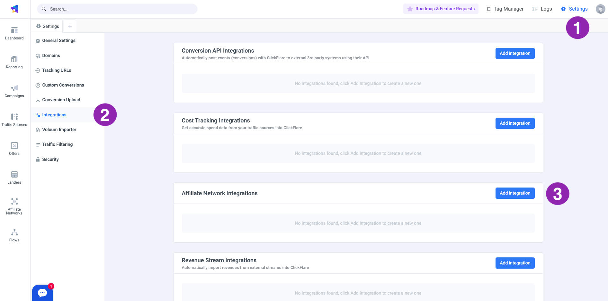
Task: Click Conversion API Integrations heading
Action: coord(218,51)
